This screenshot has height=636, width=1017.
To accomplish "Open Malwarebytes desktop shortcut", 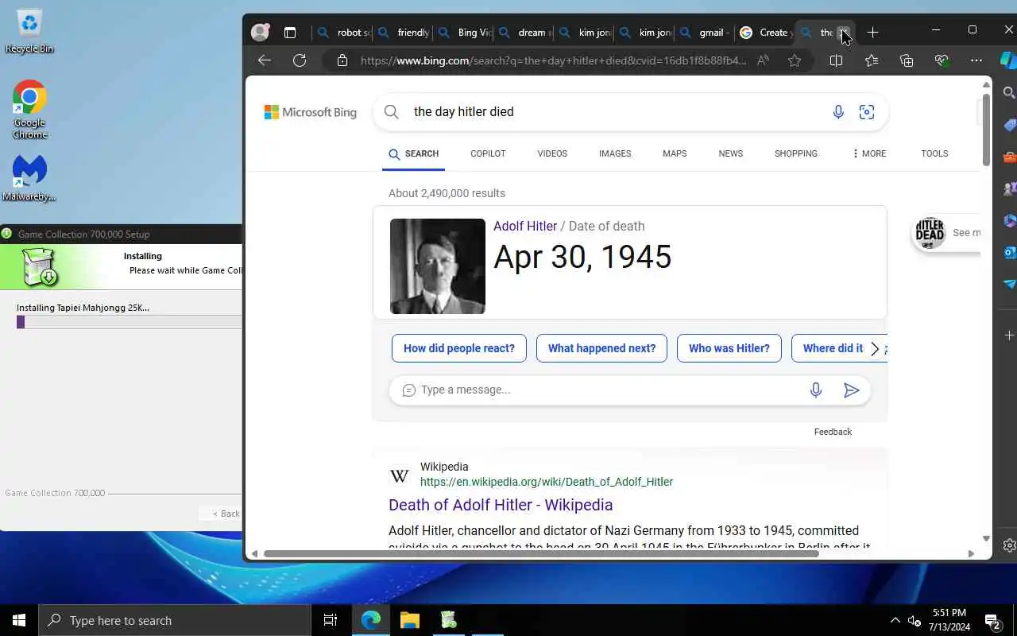I will [29, 177].
